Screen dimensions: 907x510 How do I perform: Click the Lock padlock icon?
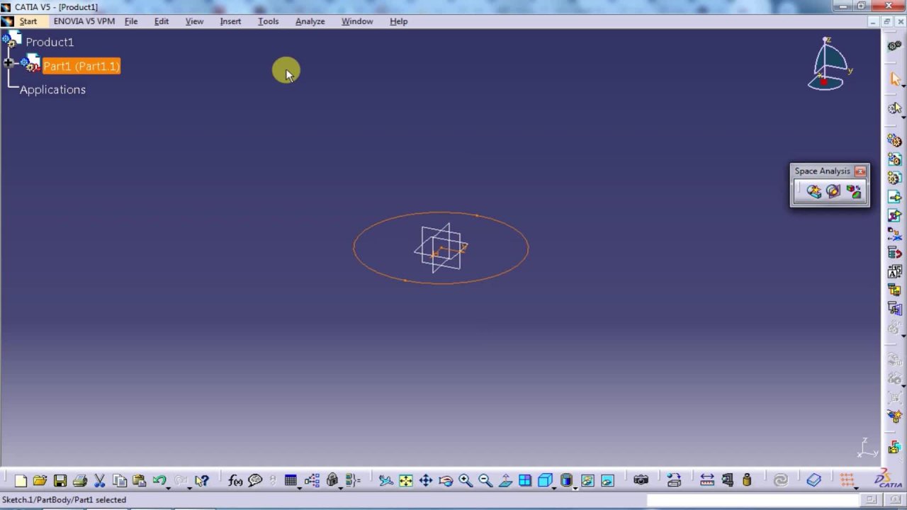click(332, 480)
